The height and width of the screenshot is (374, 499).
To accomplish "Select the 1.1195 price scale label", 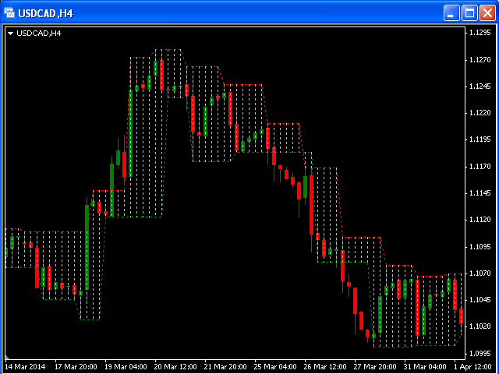I will tap(480, 139).
